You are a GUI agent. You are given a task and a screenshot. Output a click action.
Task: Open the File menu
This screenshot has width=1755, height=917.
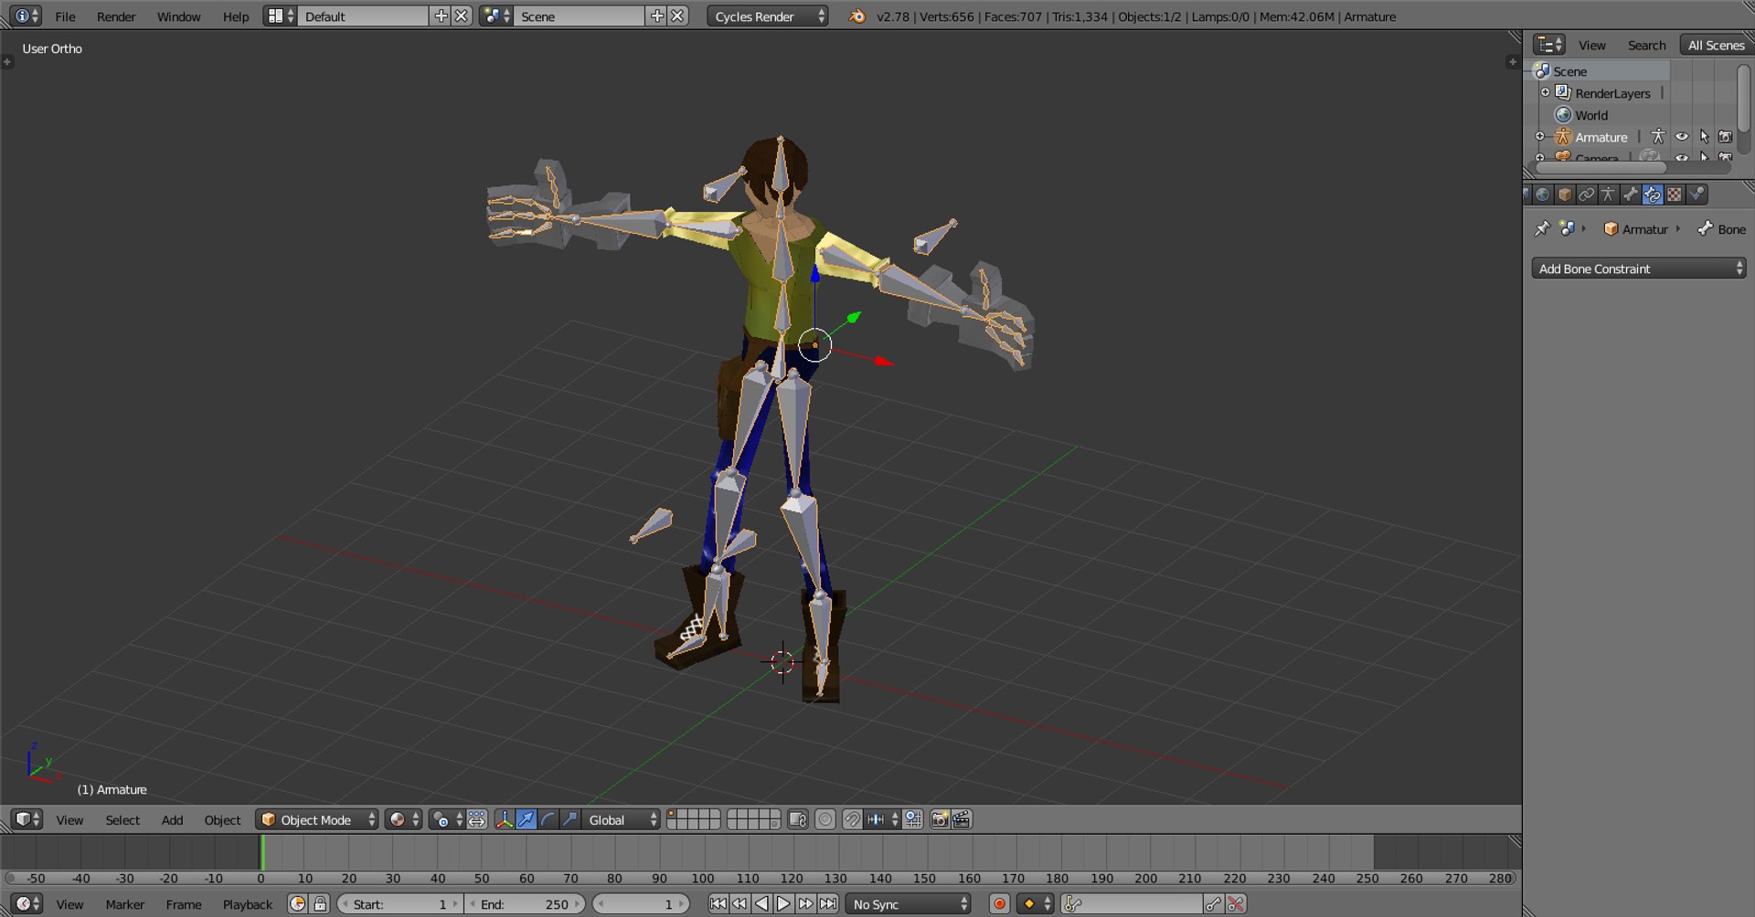tap(66, 16)
